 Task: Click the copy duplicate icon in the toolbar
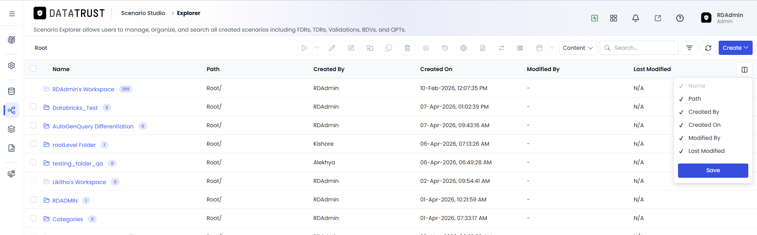389,48
